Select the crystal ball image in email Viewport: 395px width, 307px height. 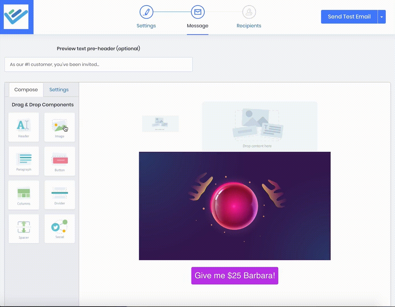click(x=235, y=206)
